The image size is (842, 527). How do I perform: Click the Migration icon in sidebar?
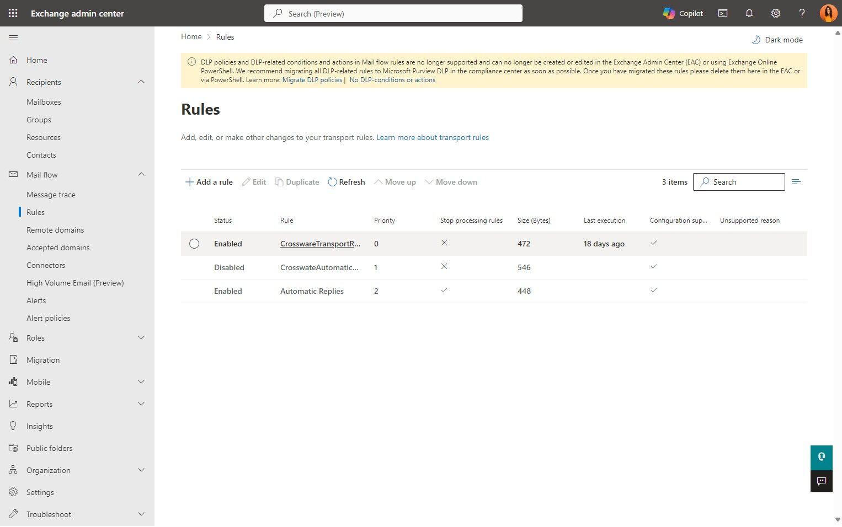13,359
